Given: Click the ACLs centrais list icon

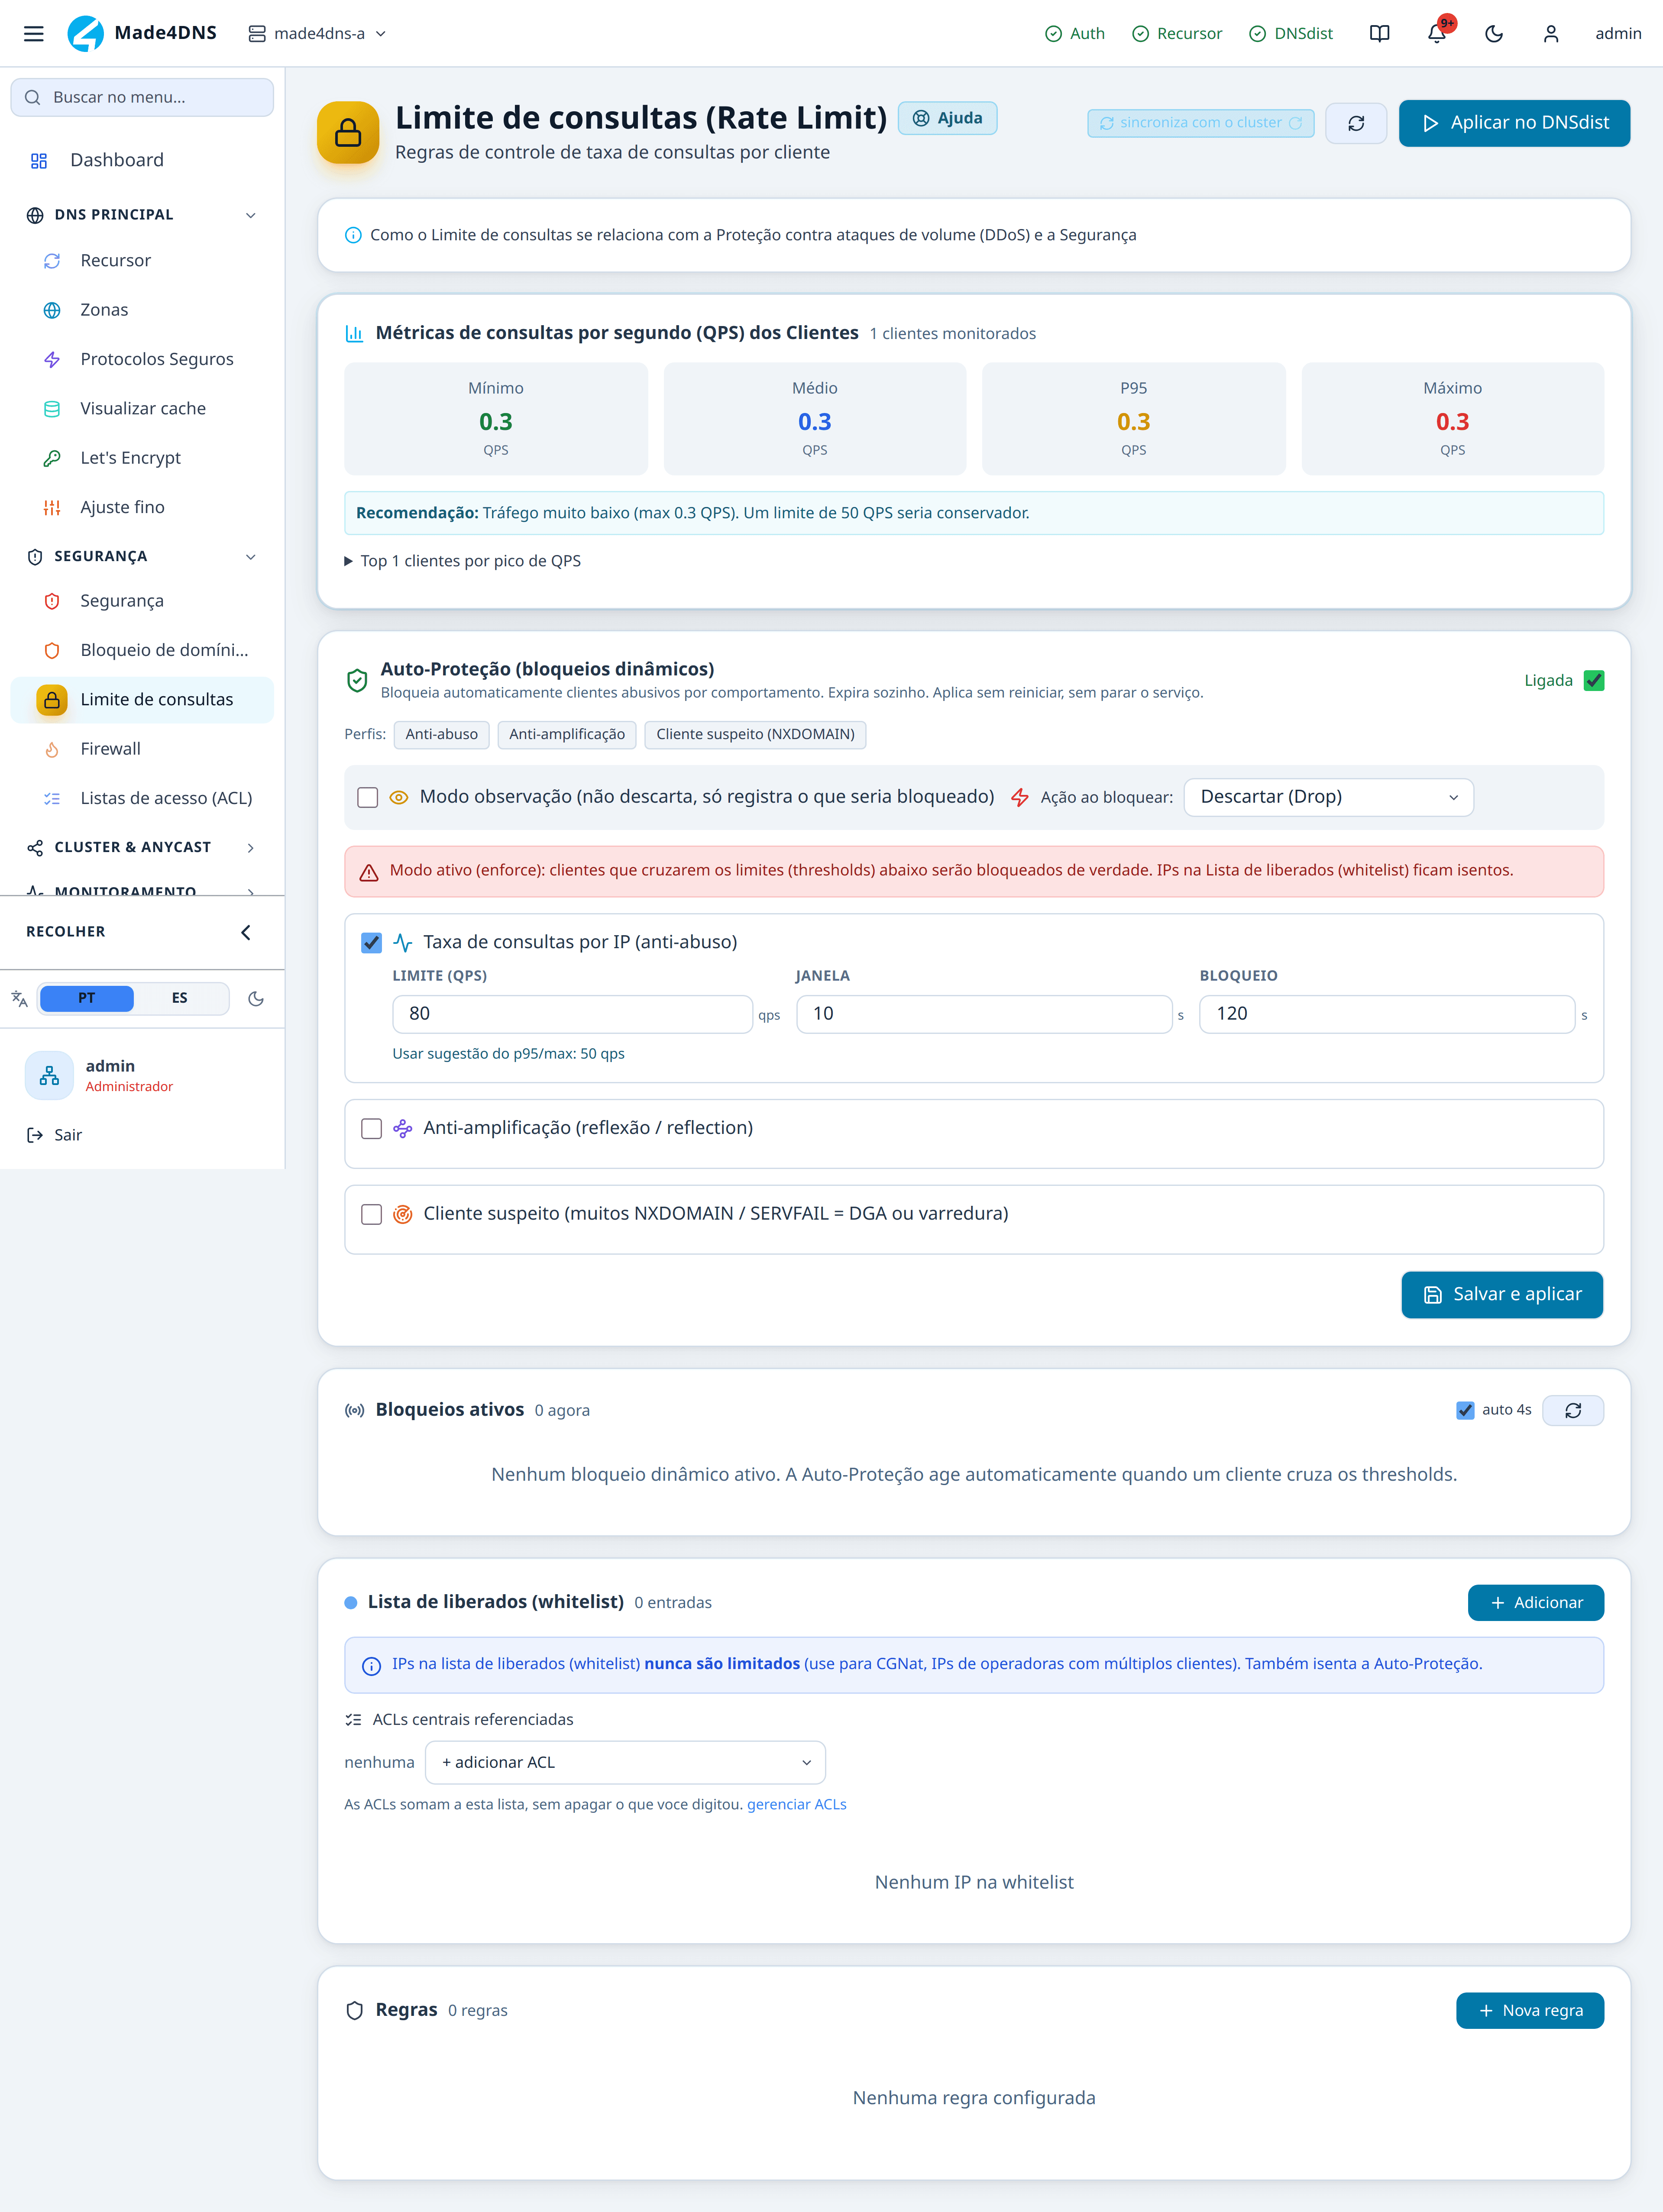Looking at the screenshot, I should coord(353,1720).
